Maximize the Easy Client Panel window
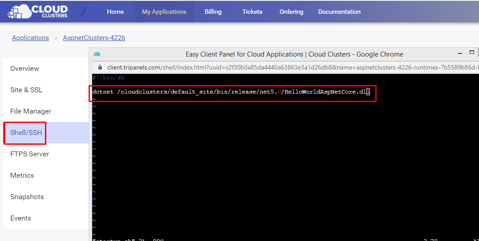Screen dimensions: 479x241 click(x=472, y=53)
